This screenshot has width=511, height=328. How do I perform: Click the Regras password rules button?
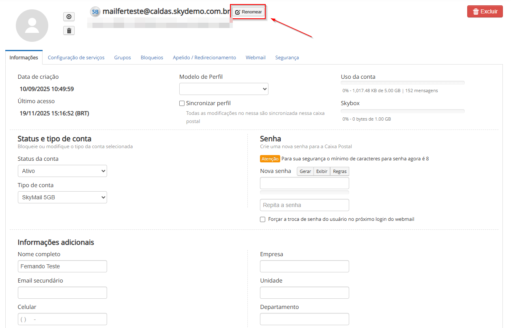[x=339, y=171]
